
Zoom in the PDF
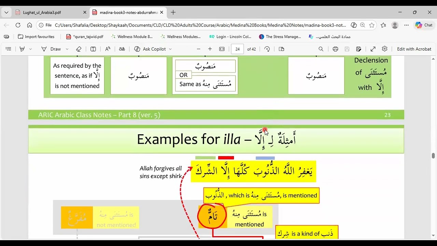(x=210, y=49)
